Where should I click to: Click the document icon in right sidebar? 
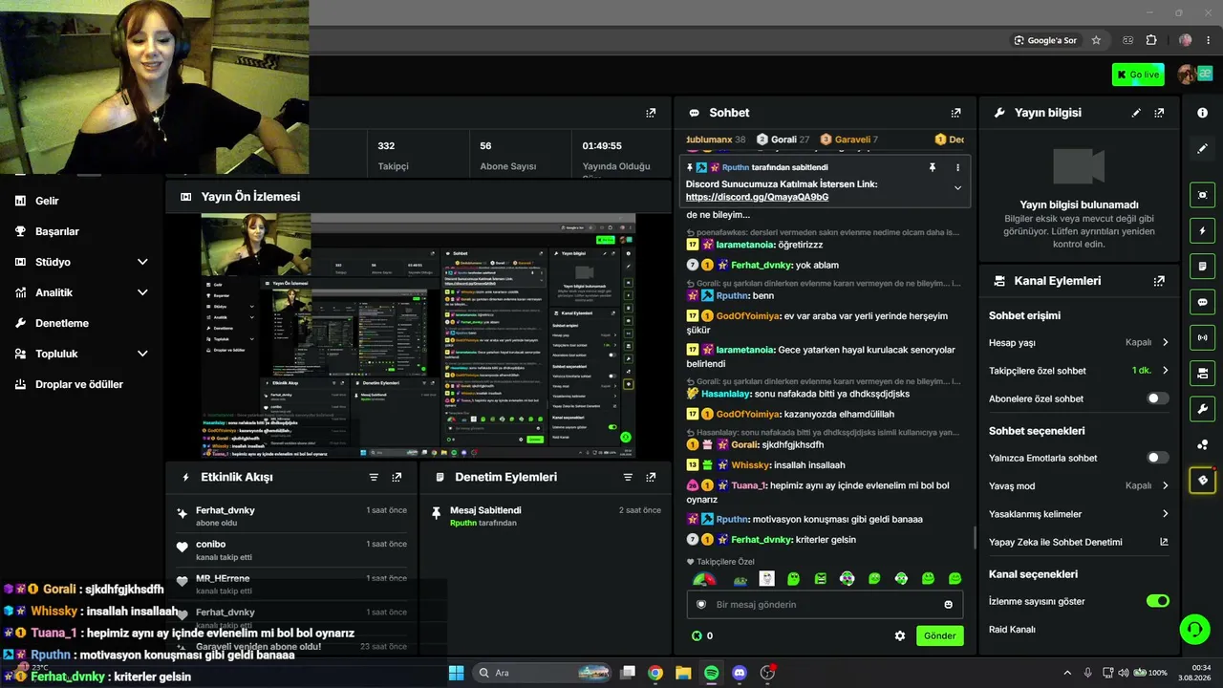(x=1202, y=266)
